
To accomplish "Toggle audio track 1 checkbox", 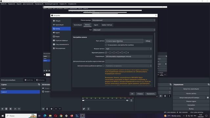I will pos(106,52).
